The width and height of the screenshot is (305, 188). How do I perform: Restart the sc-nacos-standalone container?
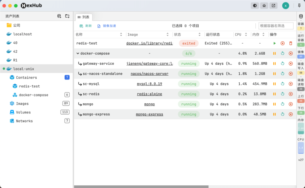click(283, 74)
